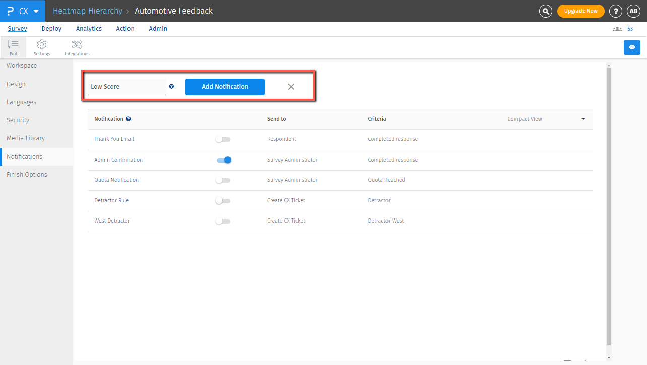
Task: Open the Deploy tab
Action: [51, 29]
